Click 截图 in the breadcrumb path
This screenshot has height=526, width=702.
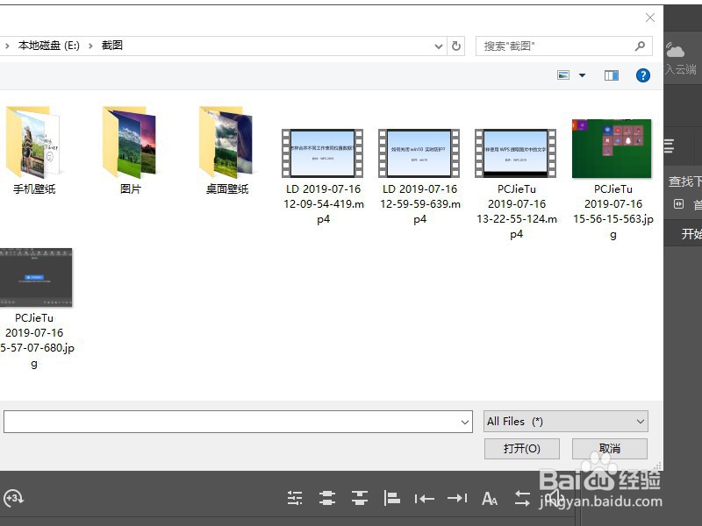112,46
